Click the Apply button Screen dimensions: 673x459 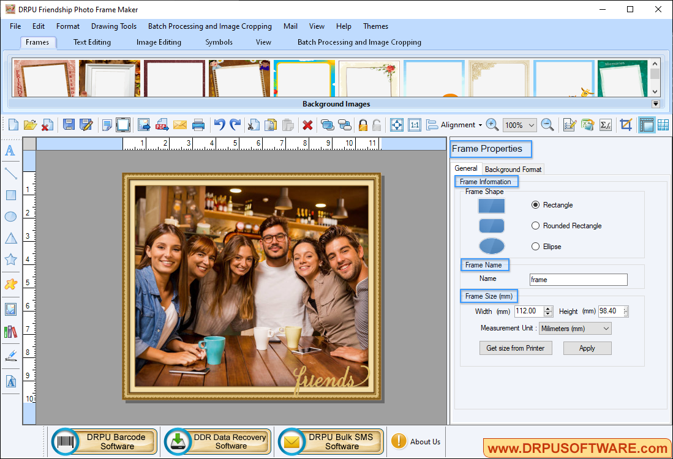coord(587,348)
